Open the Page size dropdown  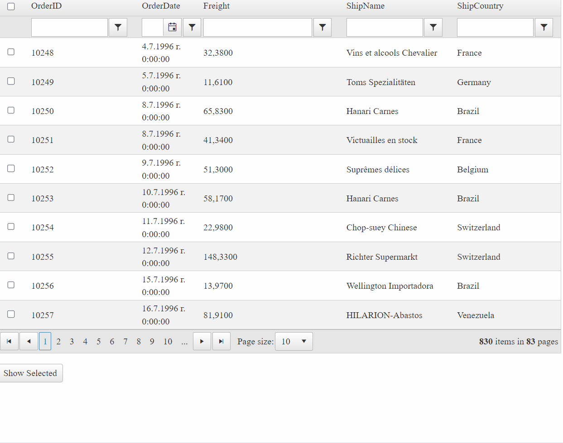(x=294, y=341)
